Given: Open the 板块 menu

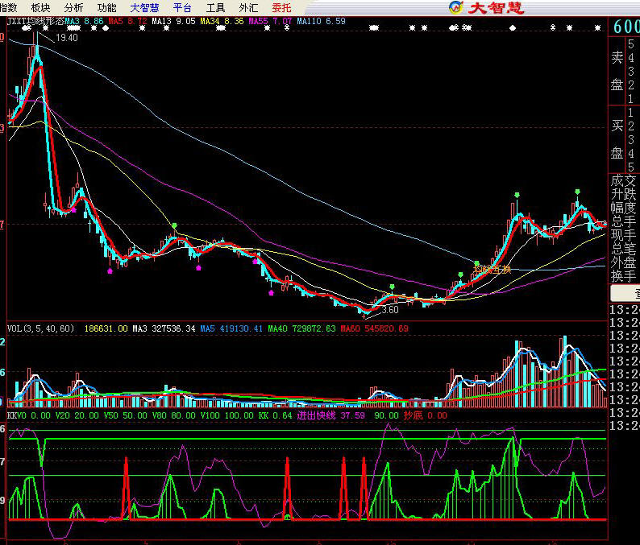Looking at the screenshot, I should (40, 7).
